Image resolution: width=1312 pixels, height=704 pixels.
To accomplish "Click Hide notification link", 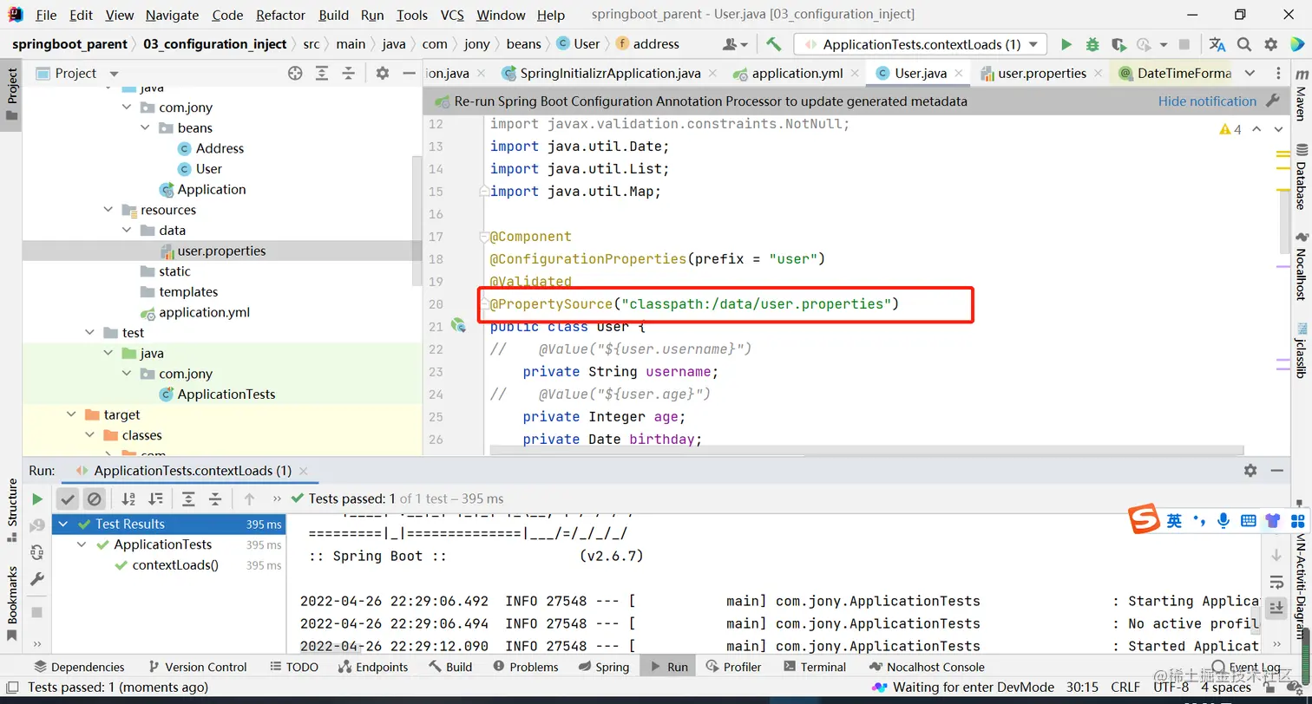I will [1207, 101].
